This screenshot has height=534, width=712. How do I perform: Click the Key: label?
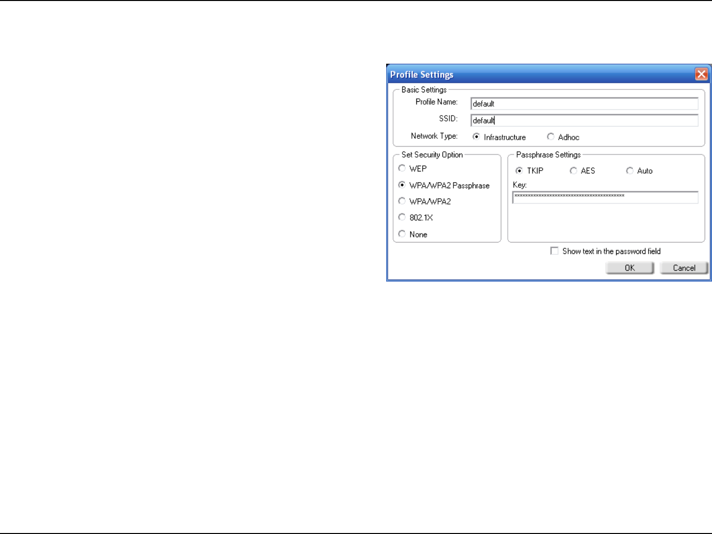[x=520, y=185]
